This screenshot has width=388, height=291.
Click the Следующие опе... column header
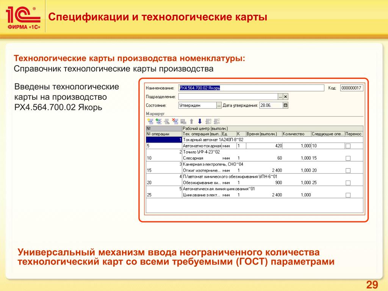328,134
